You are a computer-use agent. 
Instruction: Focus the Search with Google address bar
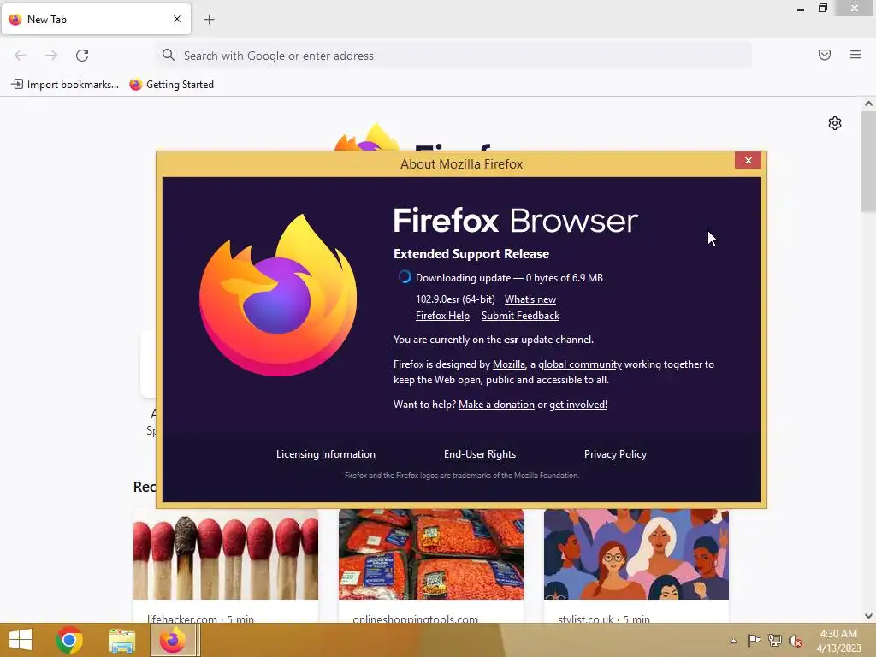tap(454, 56)
